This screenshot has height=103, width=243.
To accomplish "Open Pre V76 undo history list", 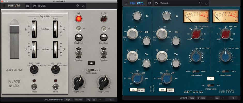I will 94,100.
